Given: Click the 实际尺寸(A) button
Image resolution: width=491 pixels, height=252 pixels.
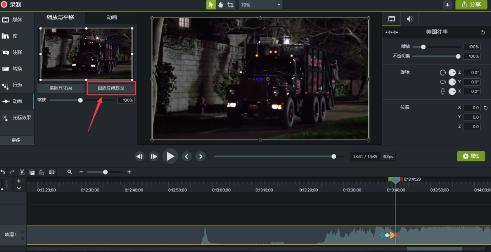Looking at the screenshot, I should [61, 88].
